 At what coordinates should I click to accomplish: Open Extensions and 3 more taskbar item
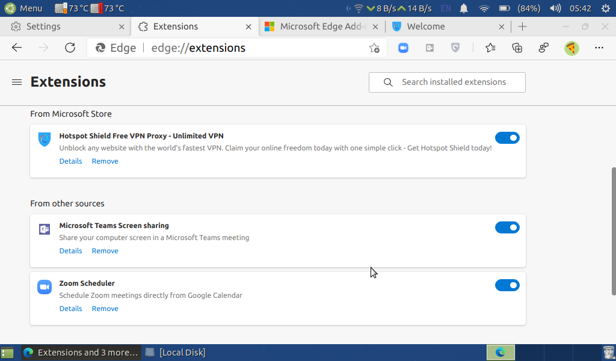81,353
